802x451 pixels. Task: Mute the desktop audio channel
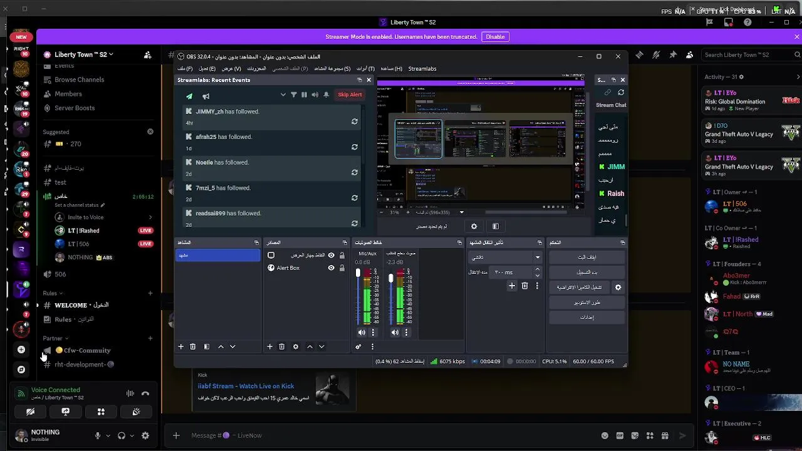395,333
